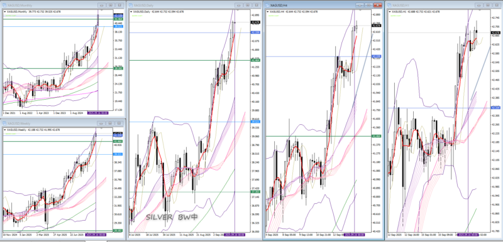Click the 2025.09.16 00:00 date label in Monthly chart

tap(98, 113)
